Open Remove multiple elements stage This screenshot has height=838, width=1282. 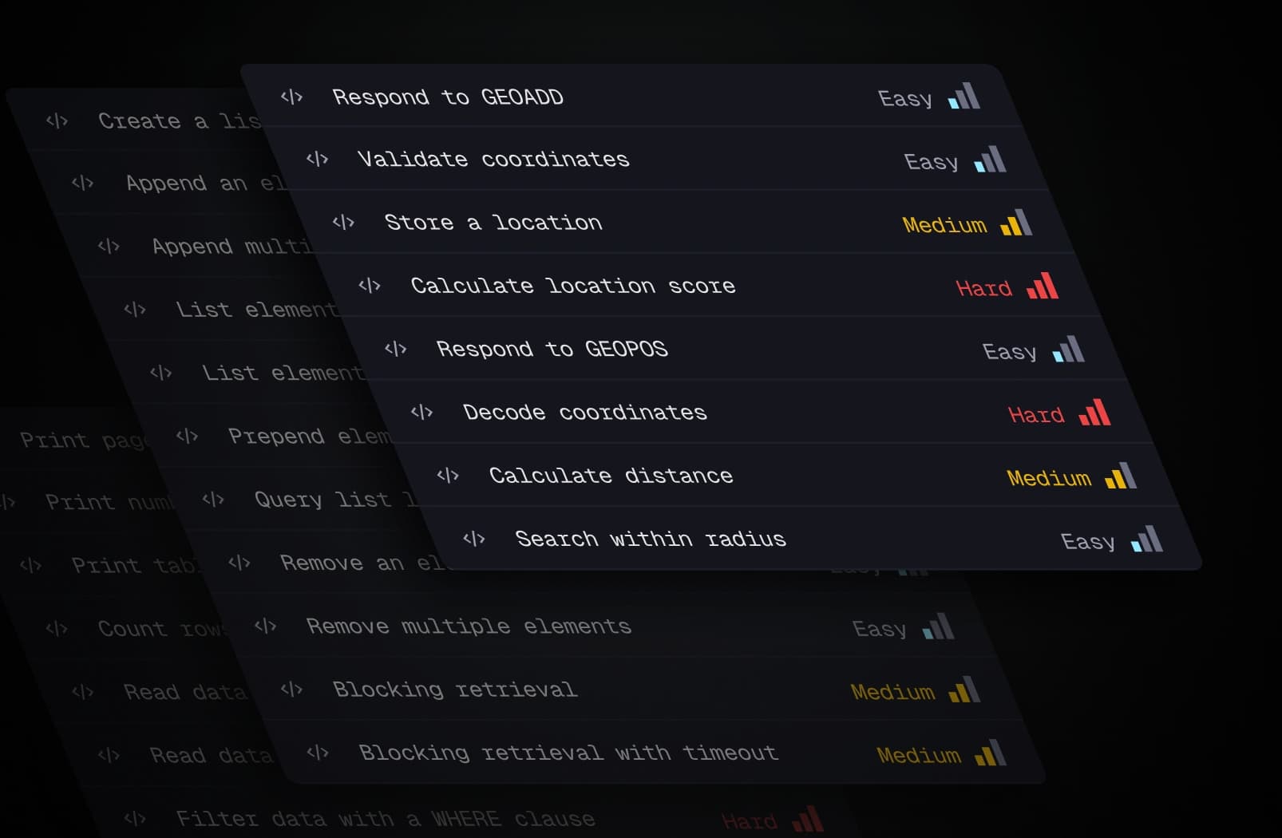[469, 627]
